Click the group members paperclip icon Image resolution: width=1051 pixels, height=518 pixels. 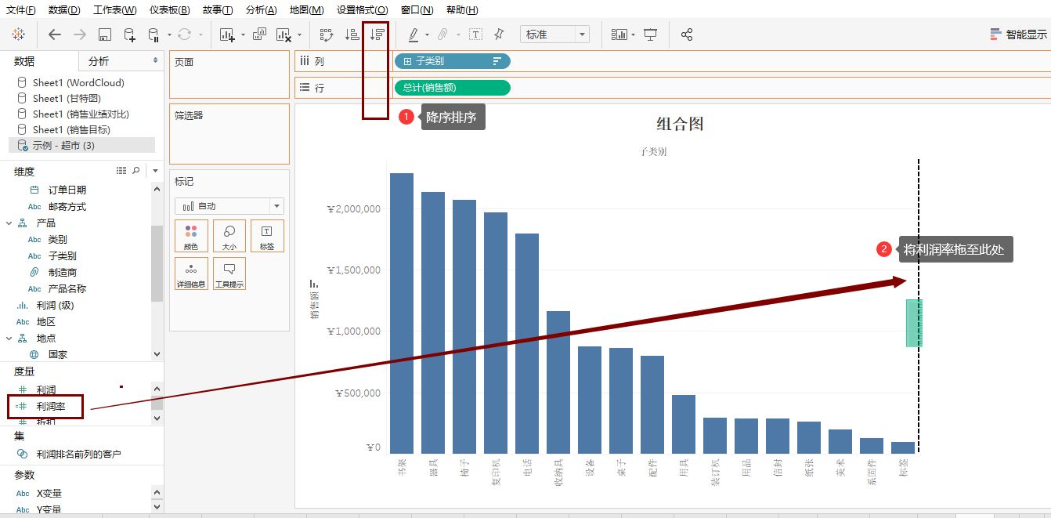click(442, 34)
